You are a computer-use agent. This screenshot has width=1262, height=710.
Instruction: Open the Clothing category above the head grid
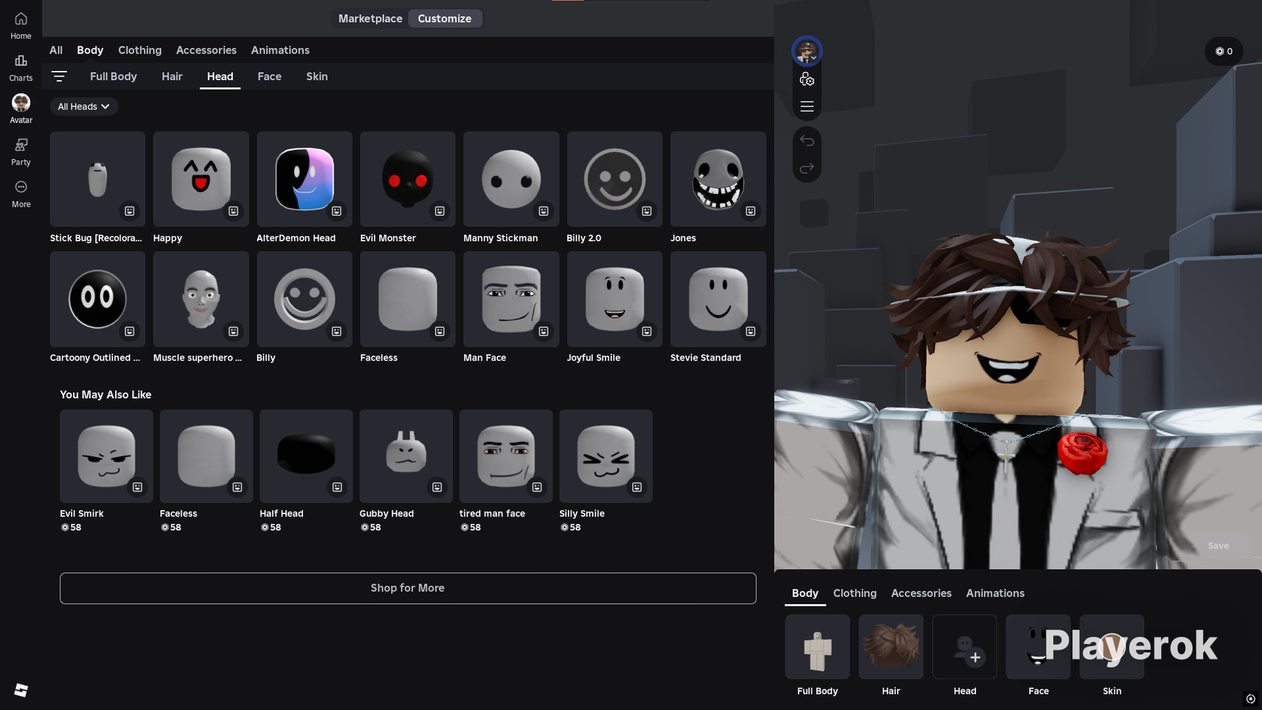[x=140, y=50]
